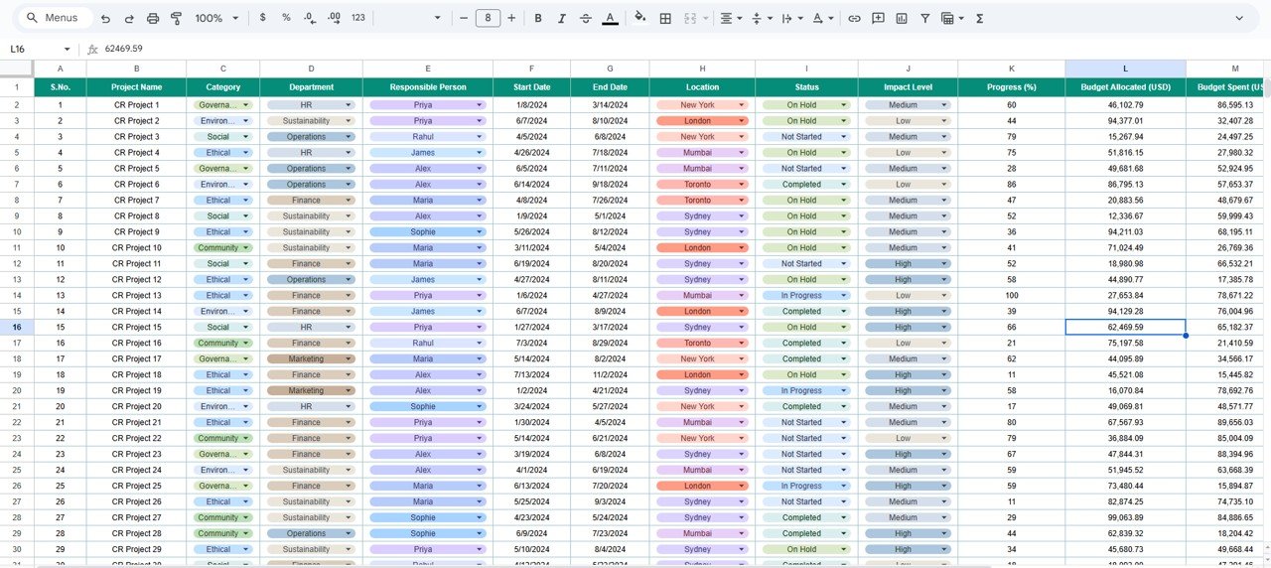Open the 123 more formats menu
The image size is (1271, 568).
358,18
